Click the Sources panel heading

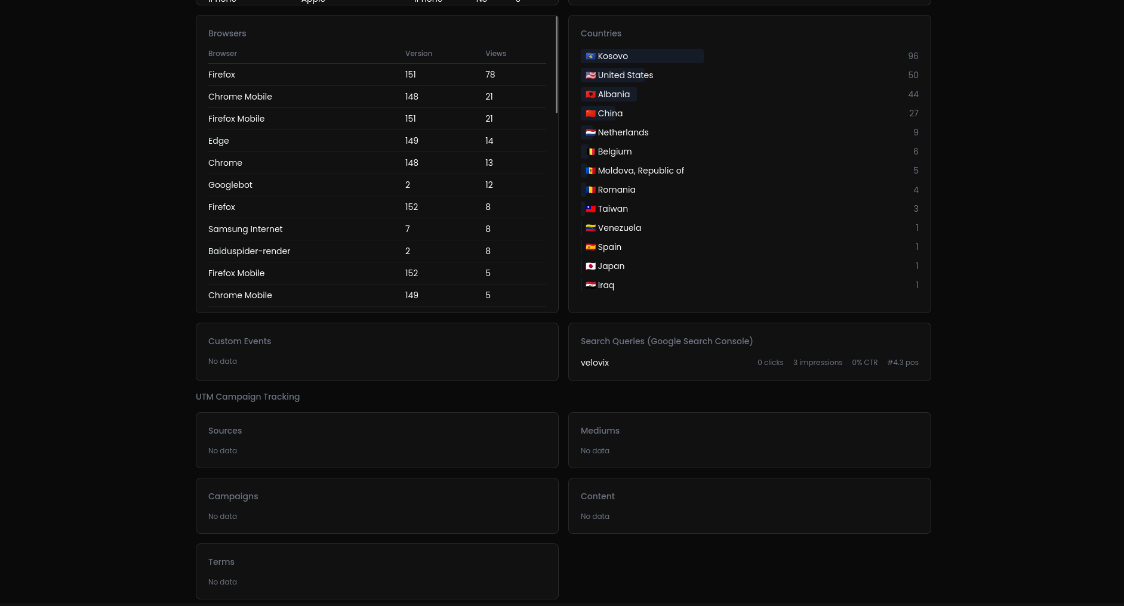(225, 431)
